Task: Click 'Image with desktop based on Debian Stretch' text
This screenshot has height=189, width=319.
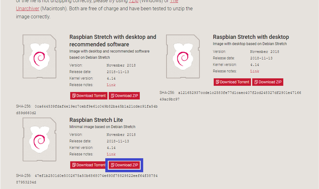Action: pyautogui.click(x=250, y=44)
